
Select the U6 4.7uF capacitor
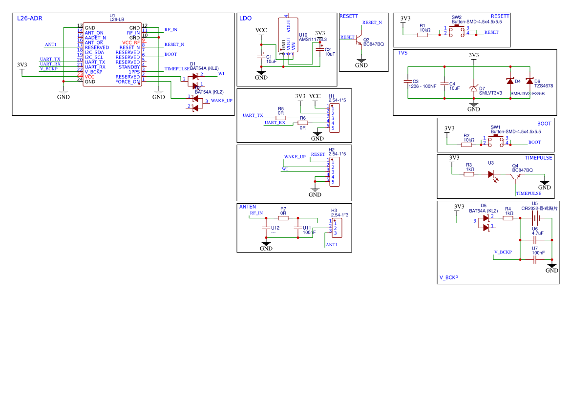click(x=535, y=240)
